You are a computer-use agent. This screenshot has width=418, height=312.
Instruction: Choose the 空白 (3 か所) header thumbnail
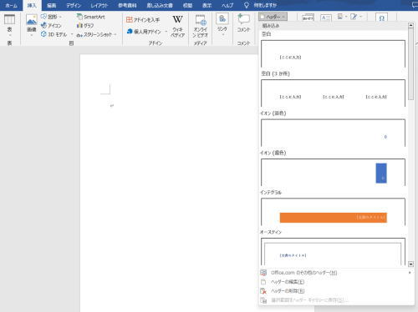coord(333,93)
